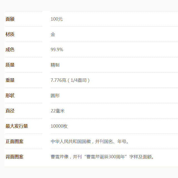Select the 99.9% purity value

coord(57,50)
